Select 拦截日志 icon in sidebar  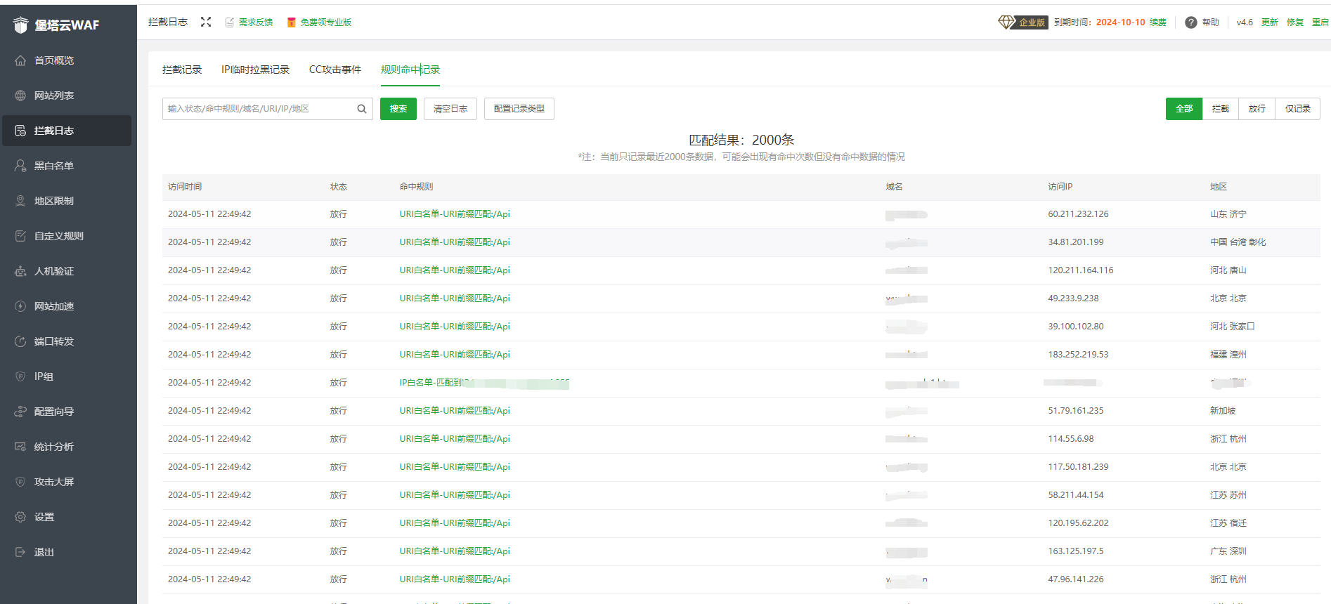click(x=20, y=131)
